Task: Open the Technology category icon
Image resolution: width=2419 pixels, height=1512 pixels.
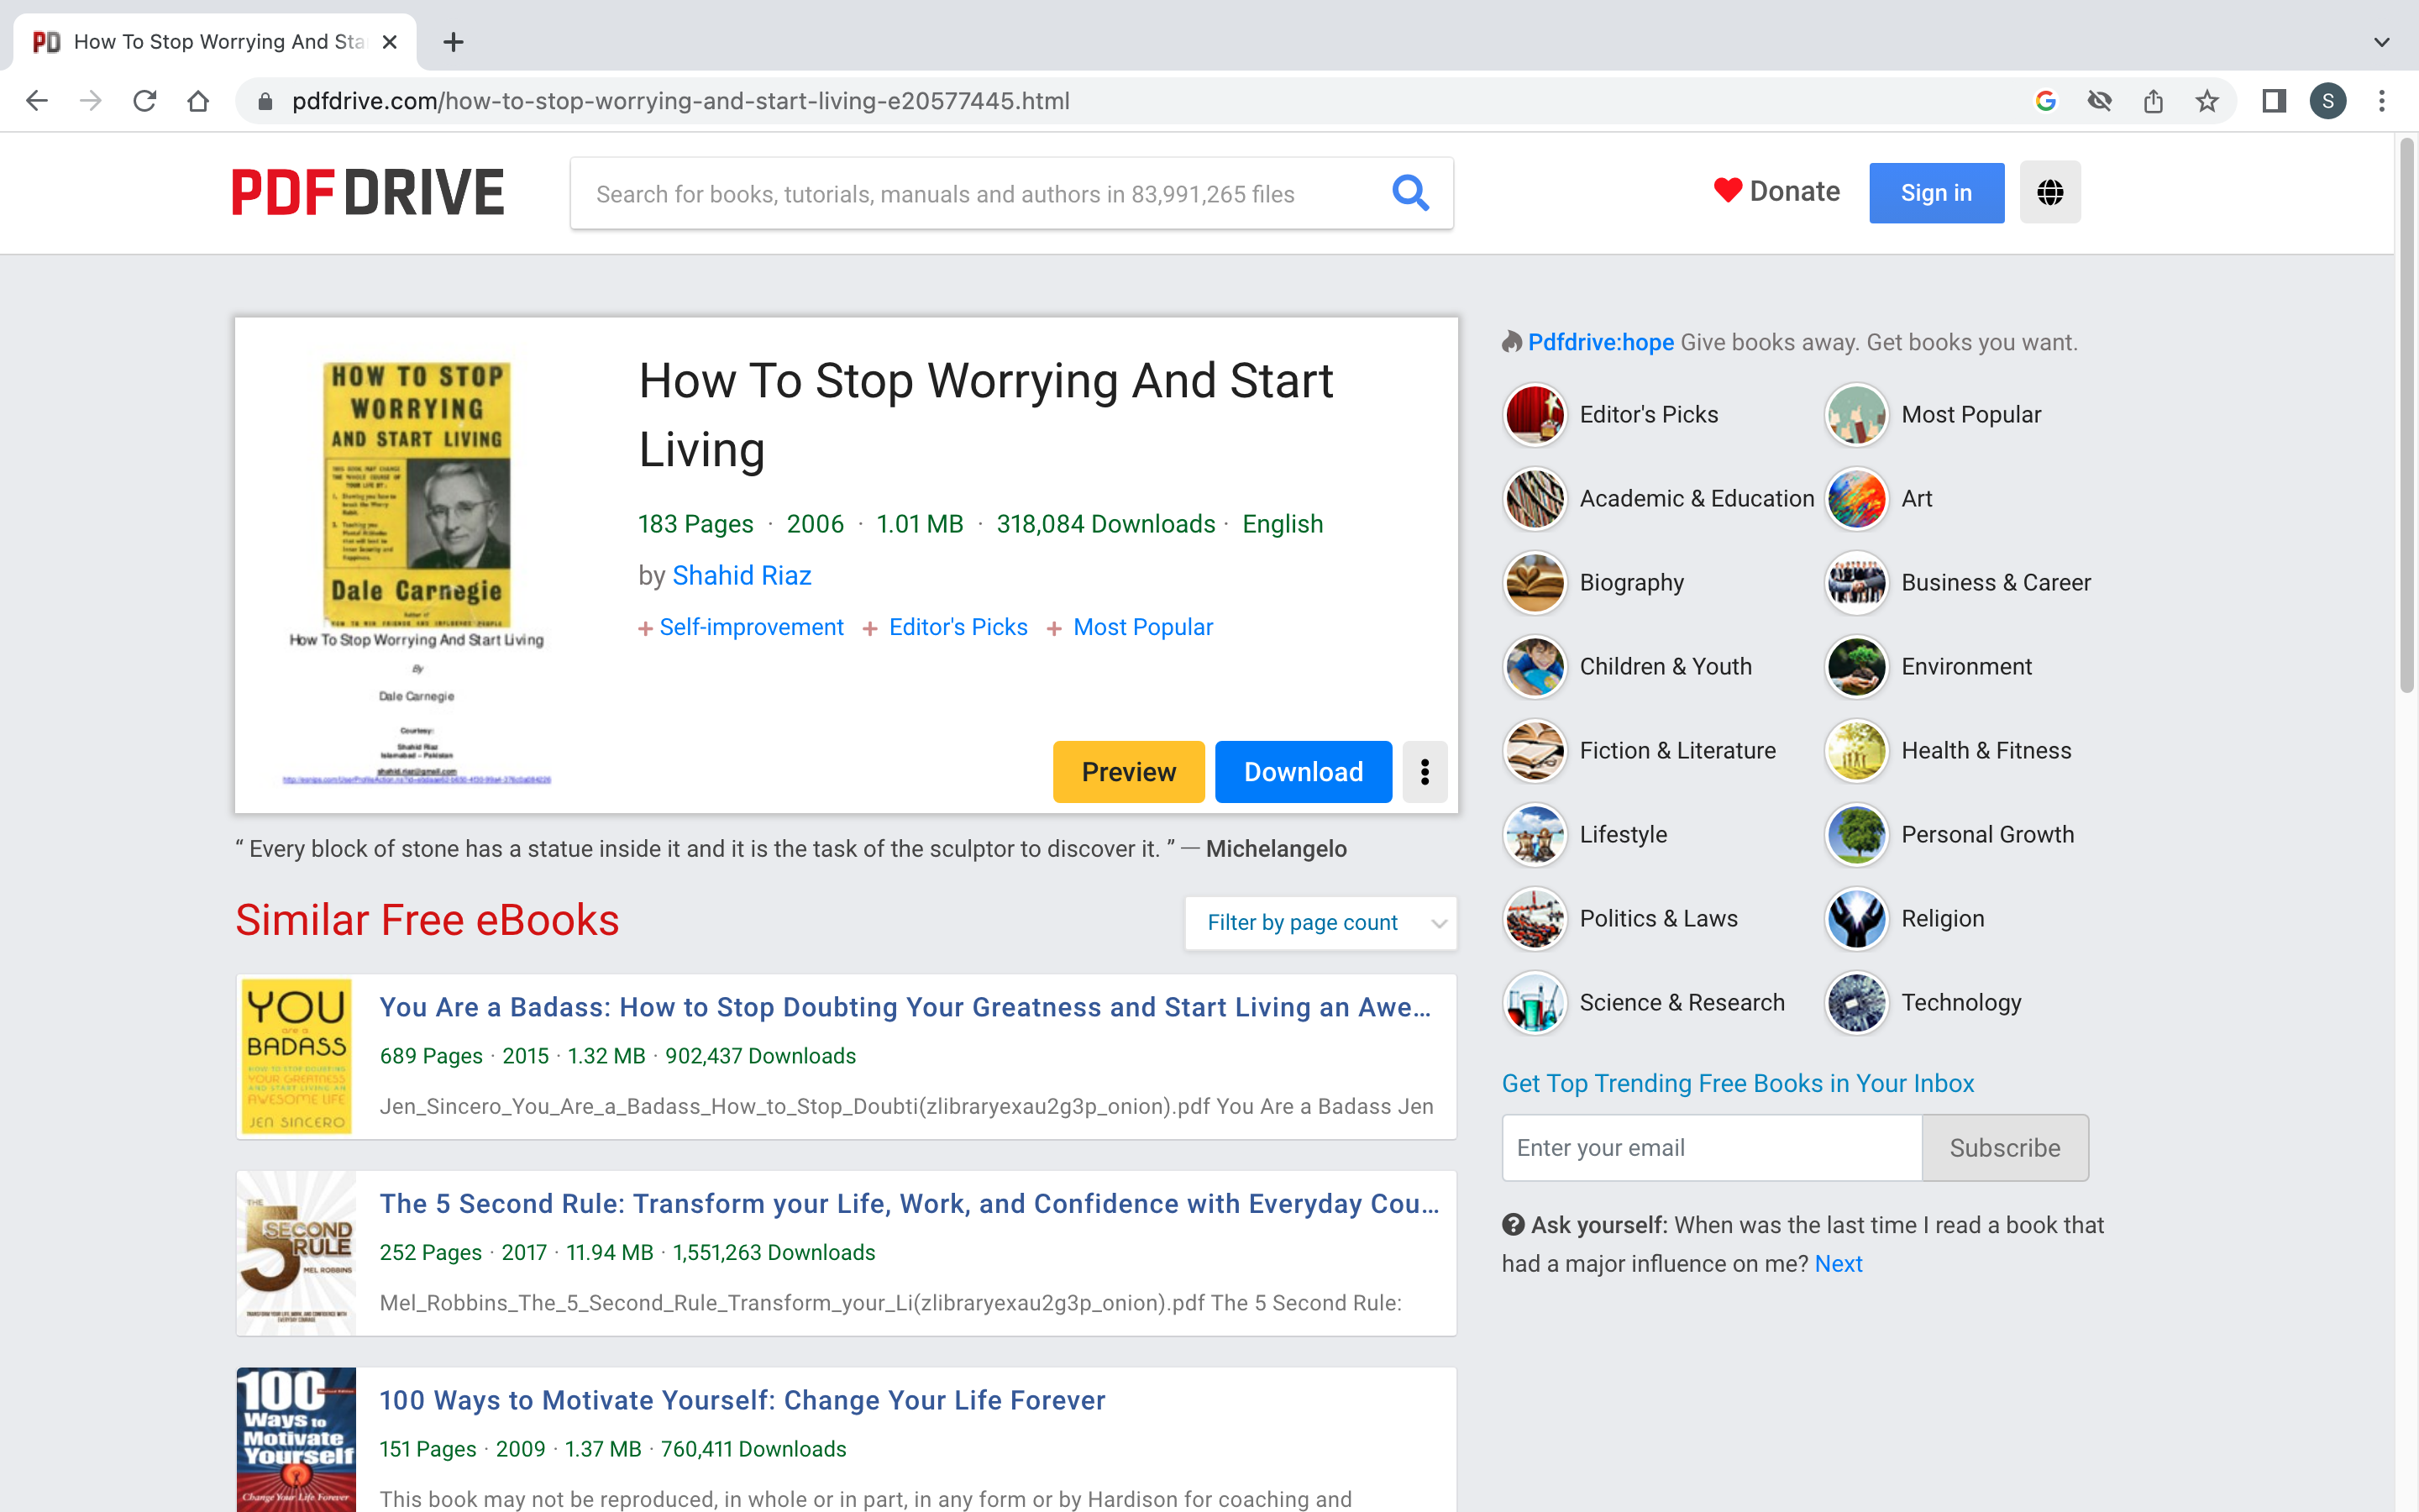Action: pos(1856,1003)
